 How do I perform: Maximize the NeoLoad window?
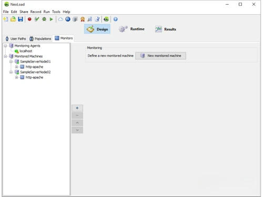(240, 4)
